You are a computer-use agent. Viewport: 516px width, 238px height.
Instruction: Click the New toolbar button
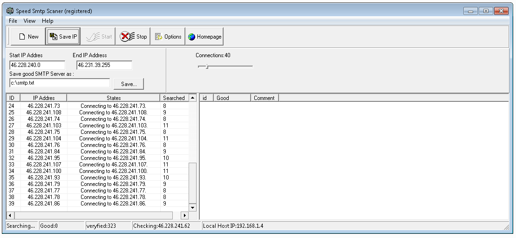(x=28, y=37)
